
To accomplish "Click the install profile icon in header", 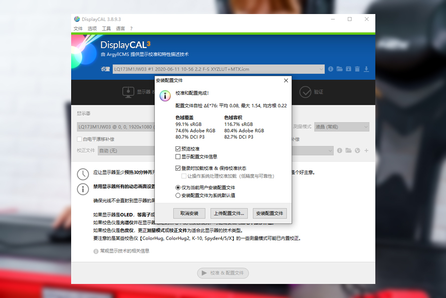I will point(348,69).
